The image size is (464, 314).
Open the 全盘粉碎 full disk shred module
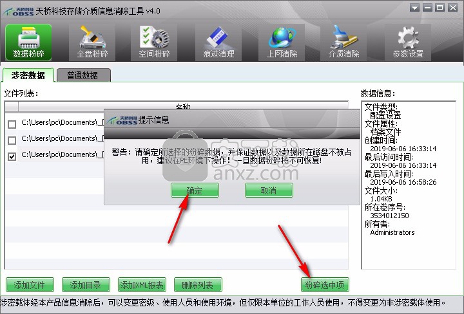click(x=92, y=42)
